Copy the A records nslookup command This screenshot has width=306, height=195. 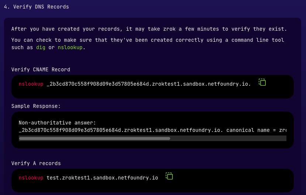(x=169, y=176)
